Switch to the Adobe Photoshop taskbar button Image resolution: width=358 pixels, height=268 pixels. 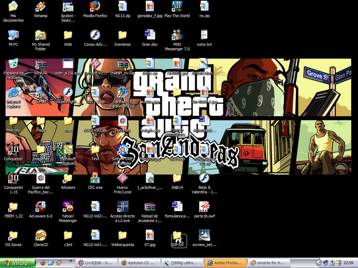tap(225, 263)
